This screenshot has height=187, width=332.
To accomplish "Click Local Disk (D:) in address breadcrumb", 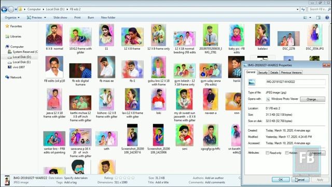I will click(55, 9).
